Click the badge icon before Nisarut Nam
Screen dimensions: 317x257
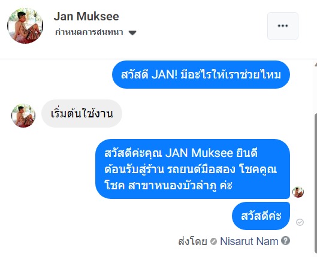[x=213, y=241]
